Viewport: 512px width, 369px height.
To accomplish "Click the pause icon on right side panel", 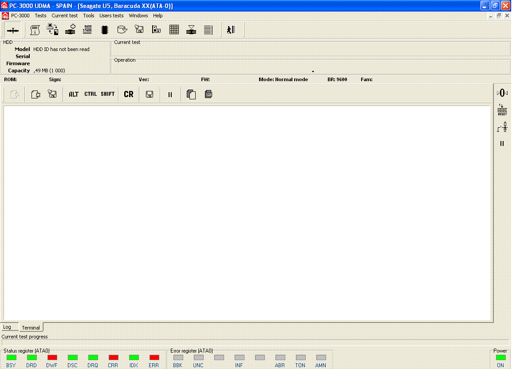I will tap(502, 143).
